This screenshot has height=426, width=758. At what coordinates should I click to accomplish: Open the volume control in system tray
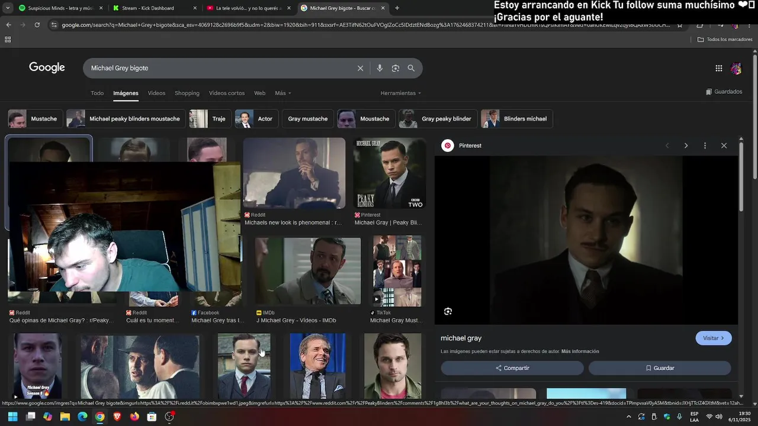point(720,417)
